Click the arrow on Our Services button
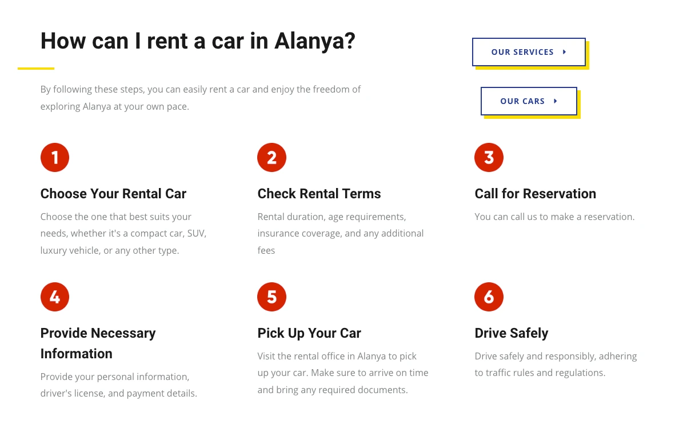687x428 pixels. tap(565, 52)
